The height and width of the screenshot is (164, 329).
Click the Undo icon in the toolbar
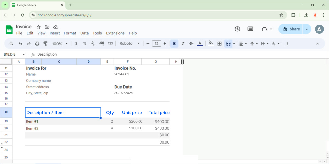click(20, 44)
